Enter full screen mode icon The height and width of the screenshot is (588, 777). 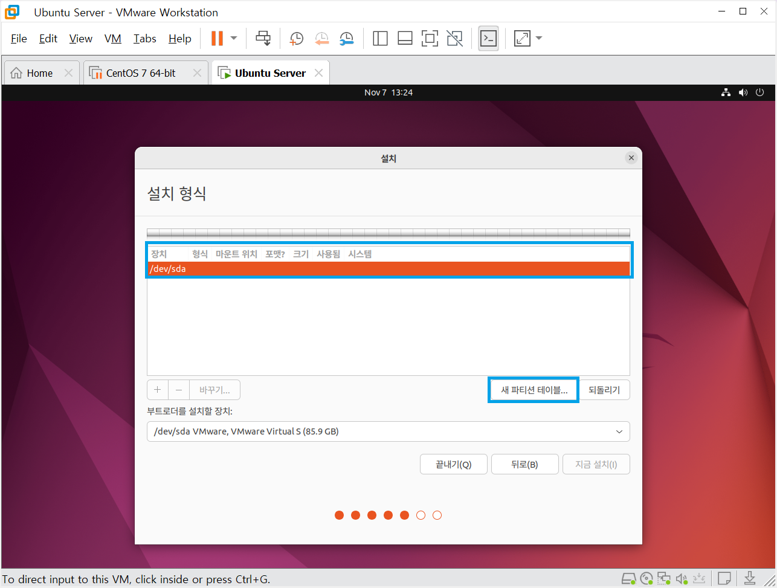[x=430, y=39]
